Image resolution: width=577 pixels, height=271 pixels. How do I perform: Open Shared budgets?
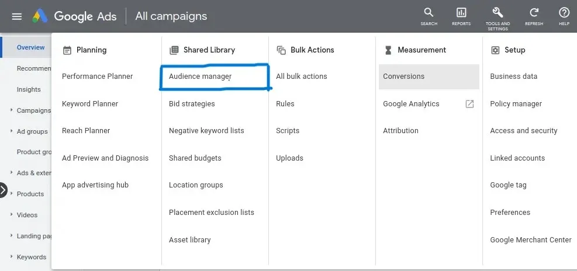195,158
